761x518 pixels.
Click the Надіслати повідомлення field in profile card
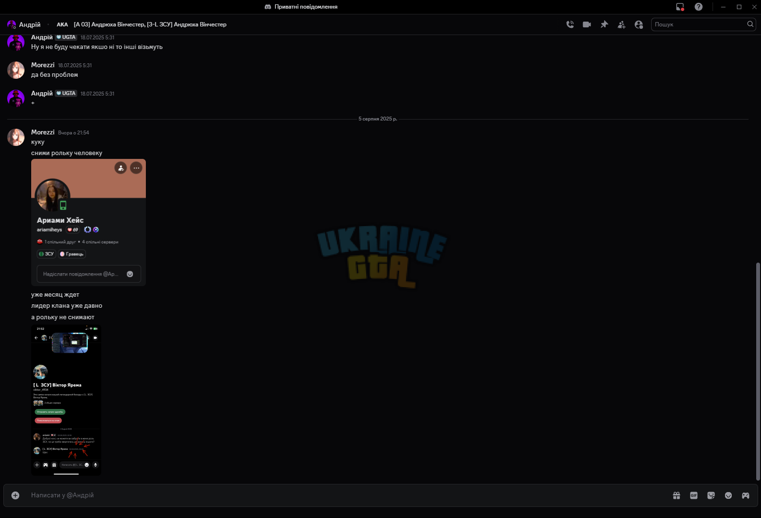click(x=89, y=274)
